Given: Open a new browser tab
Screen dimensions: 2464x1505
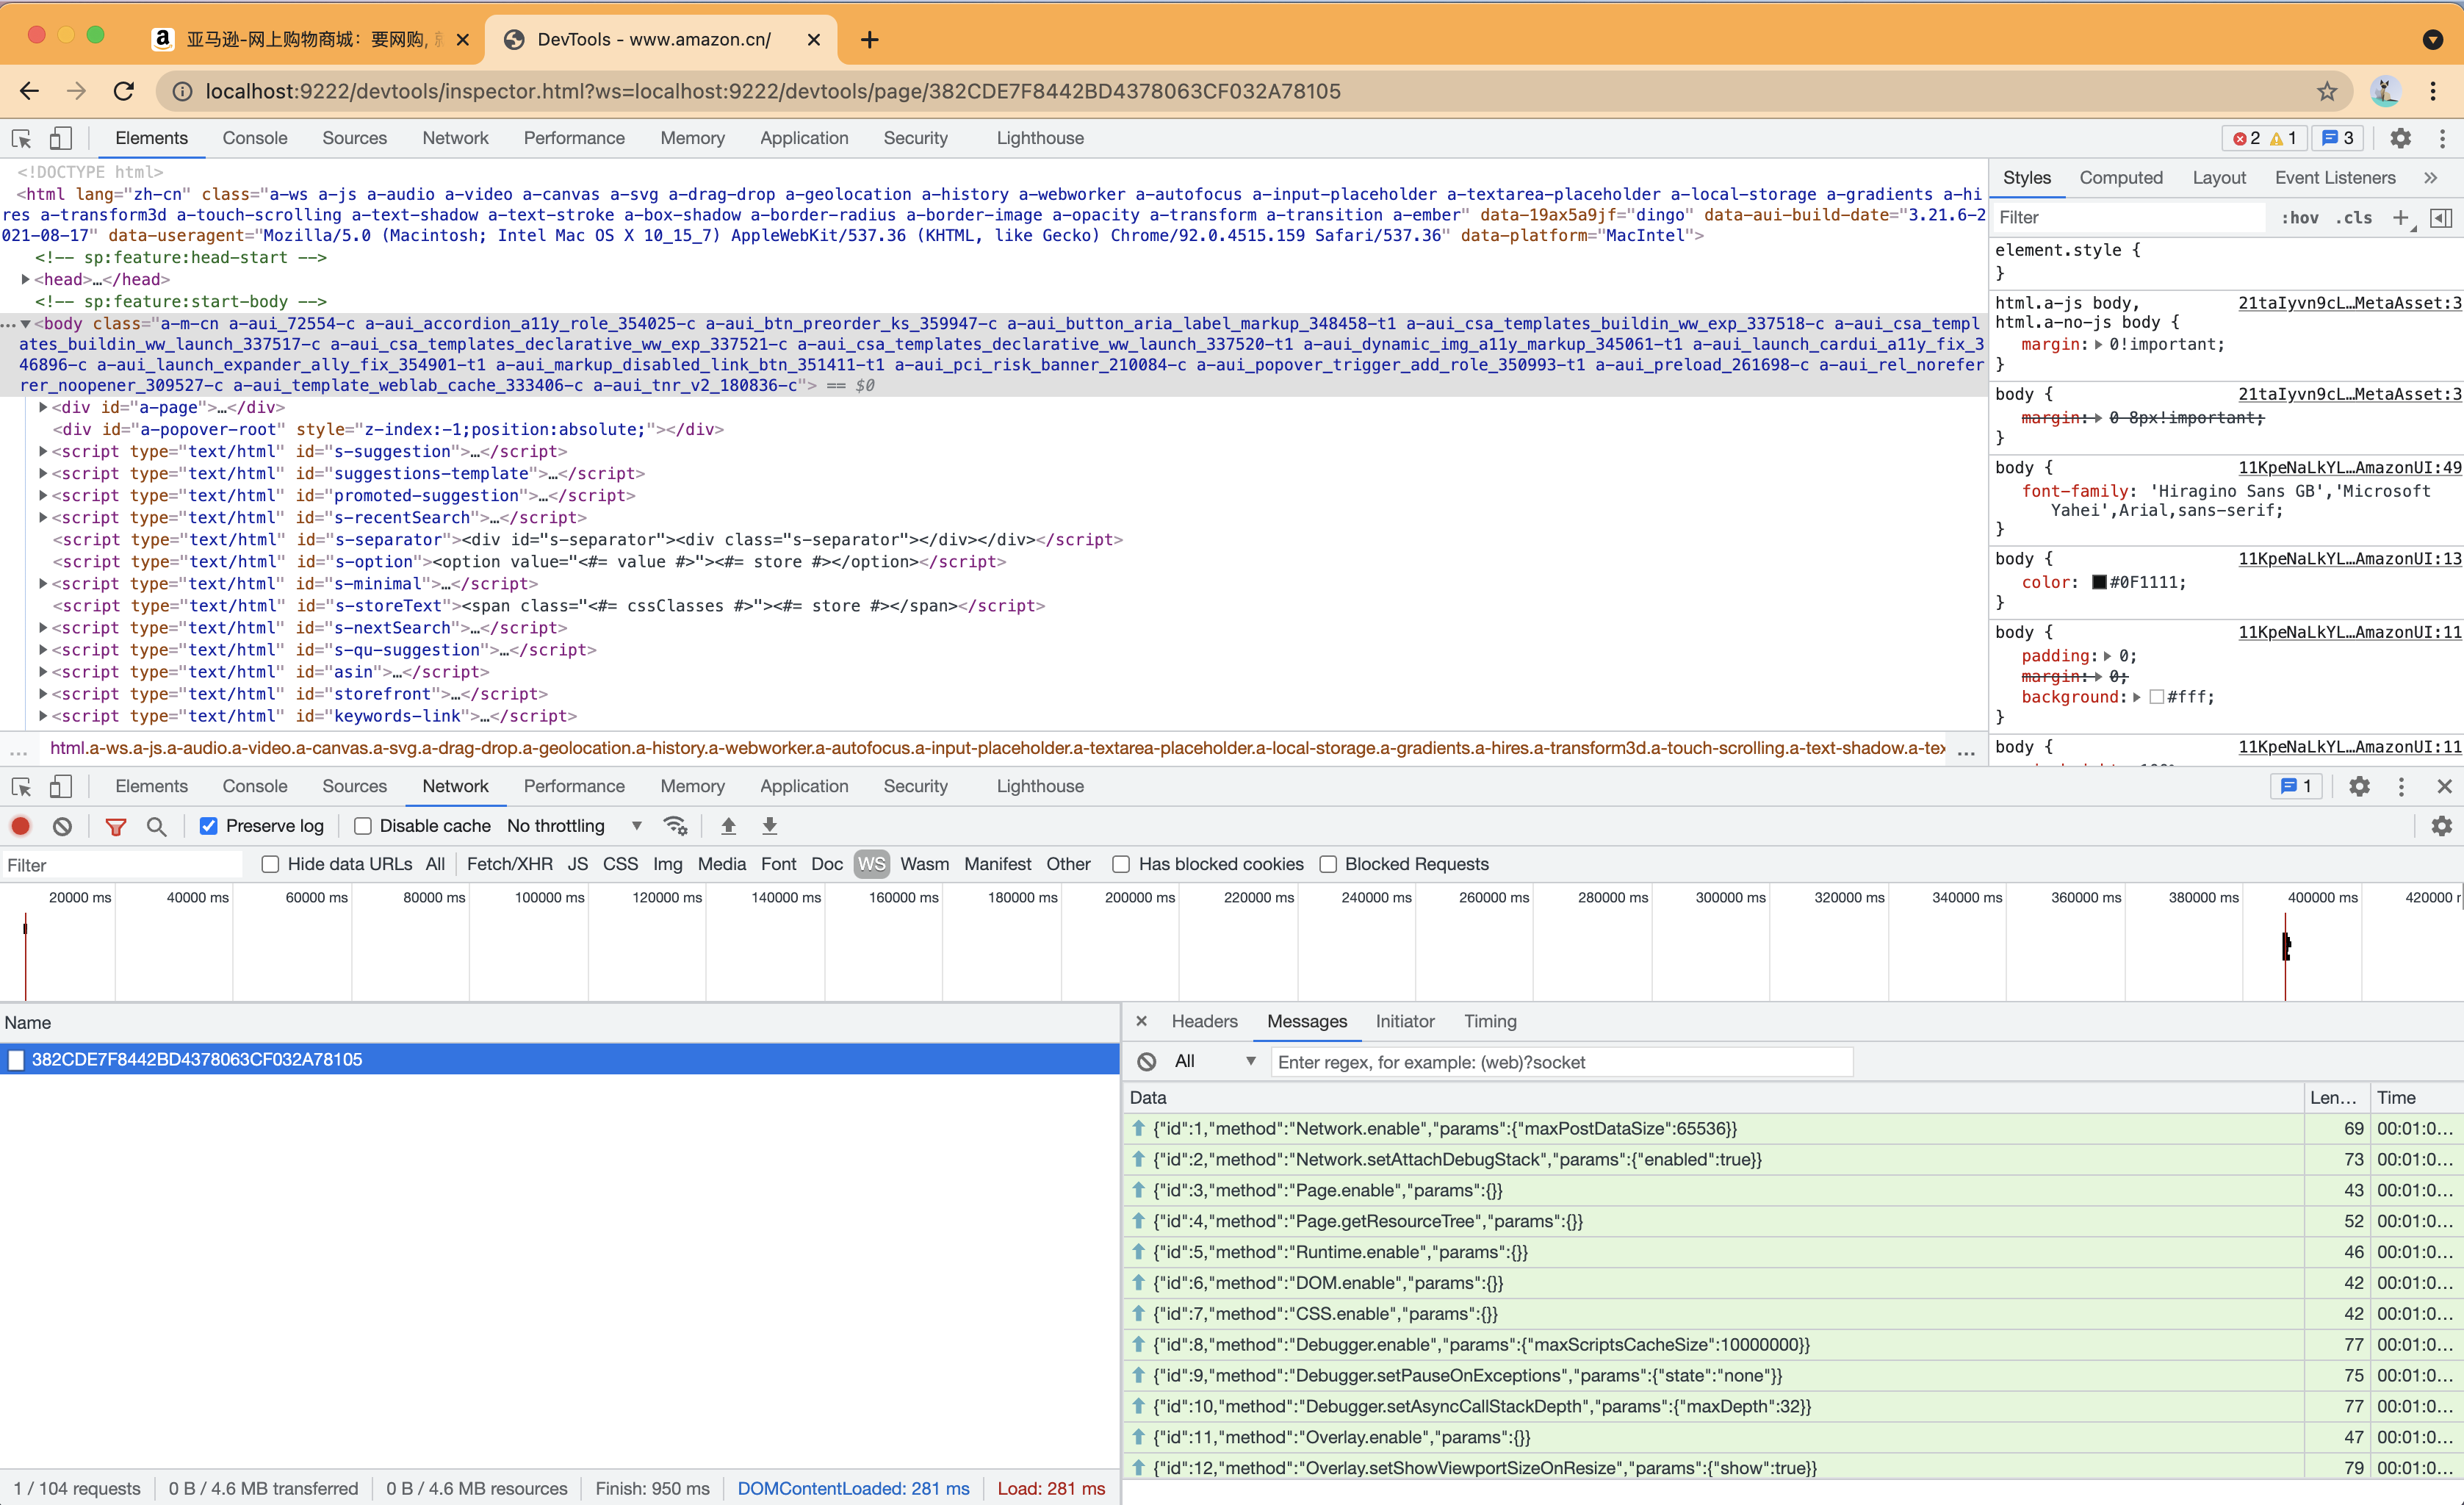Looking at the screenshot, I should (869, 39).
